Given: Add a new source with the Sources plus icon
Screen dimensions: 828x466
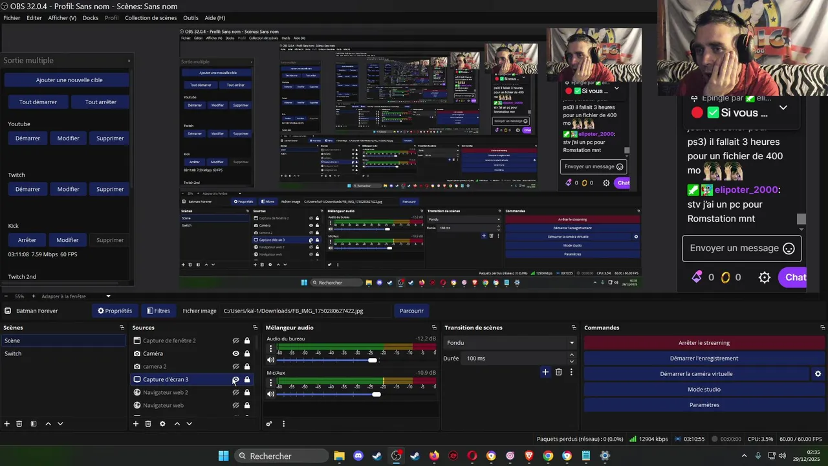Looking at the screenshot, I should (x=136, y=424).
